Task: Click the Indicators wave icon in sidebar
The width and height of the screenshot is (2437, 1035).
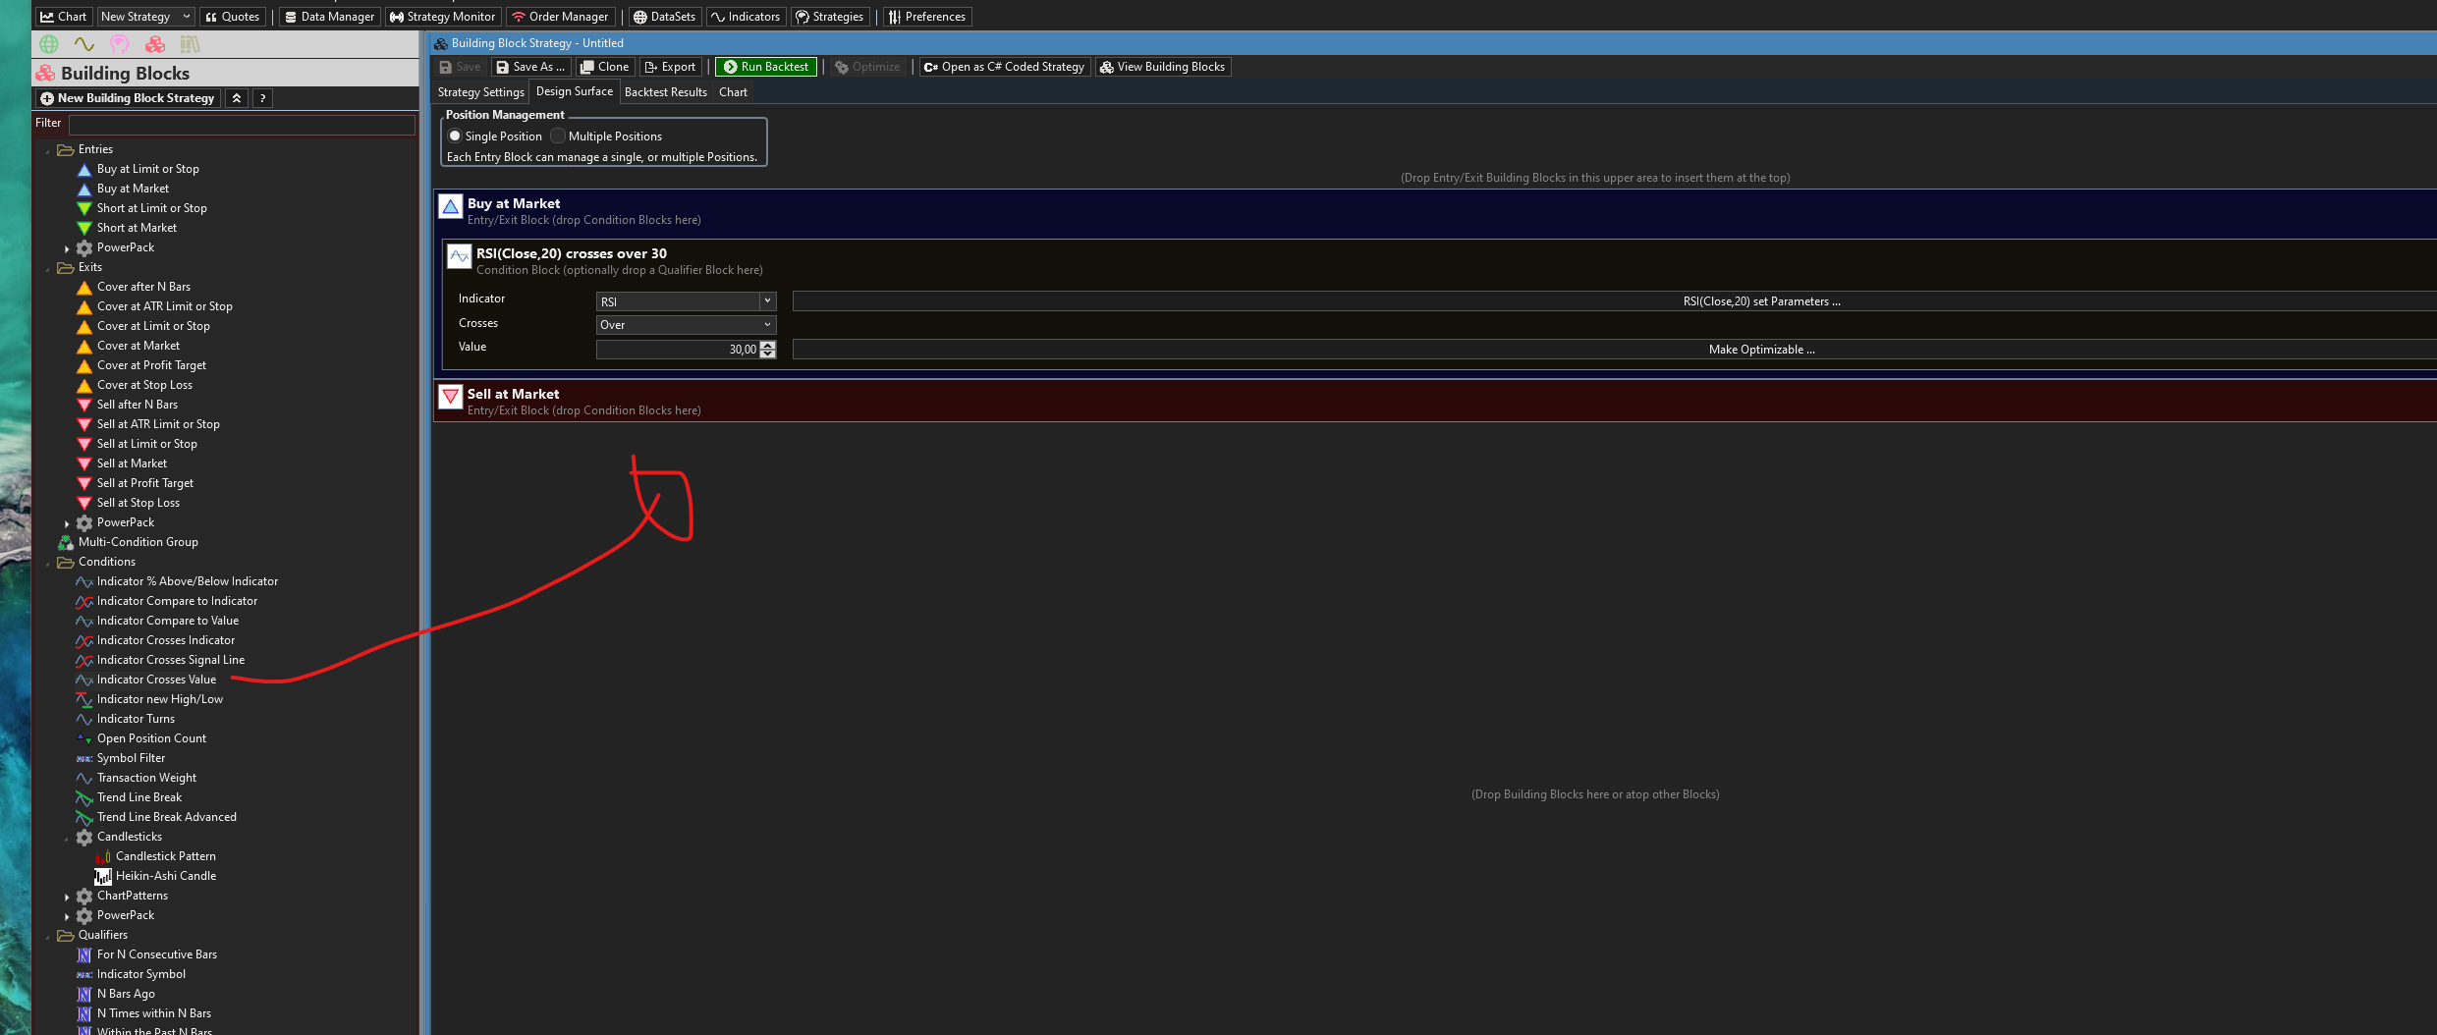Action: 84,44
